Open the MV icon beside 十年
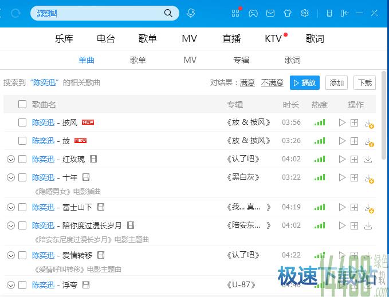Screen dimensions: 389x297 [x=86, y=177]
